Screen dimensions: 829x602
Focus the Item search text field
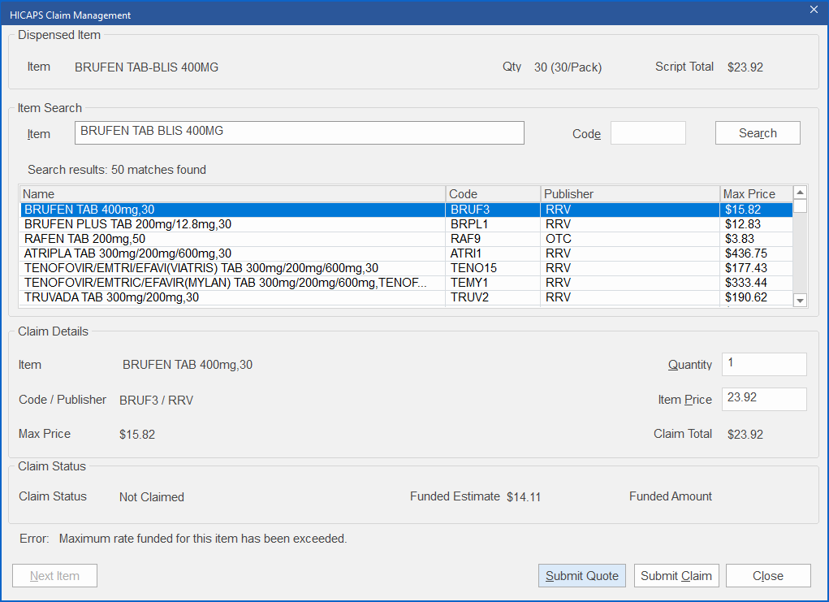pos(299,133)
